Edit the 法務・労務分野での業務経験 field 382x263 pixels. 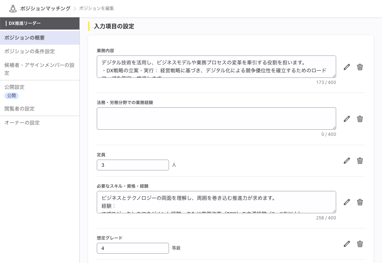[347, 119]
